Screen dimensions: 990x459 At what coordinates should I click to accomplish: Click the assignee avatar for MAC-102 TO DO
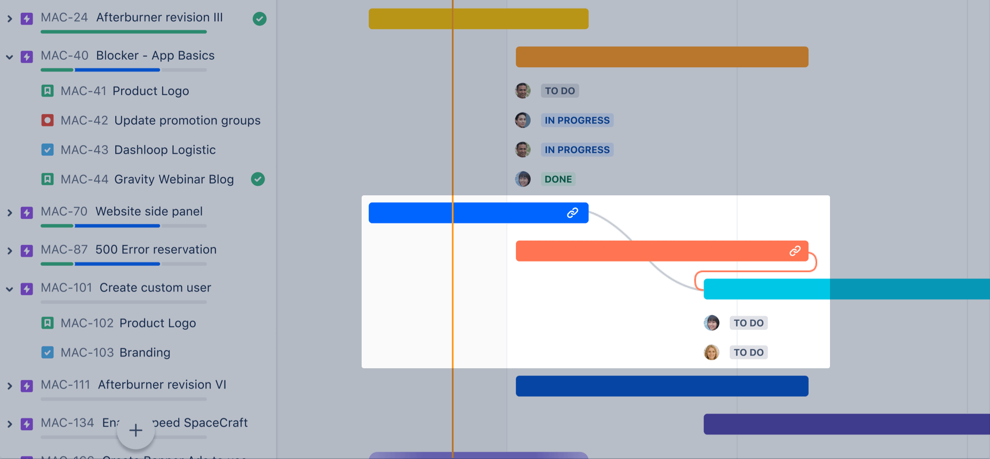(712, 323)
